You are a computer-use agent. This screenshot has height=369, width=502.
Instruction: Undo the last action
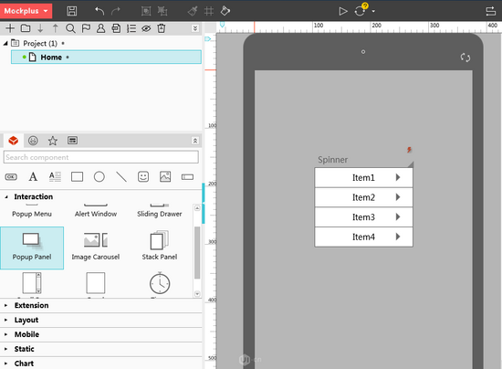pos(99,11)
